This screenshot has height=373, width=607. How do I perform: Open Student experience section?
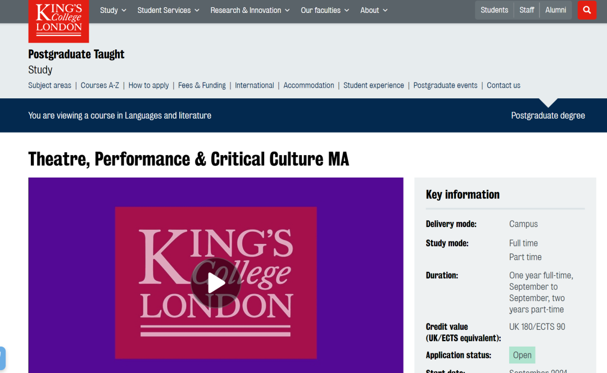374,85
